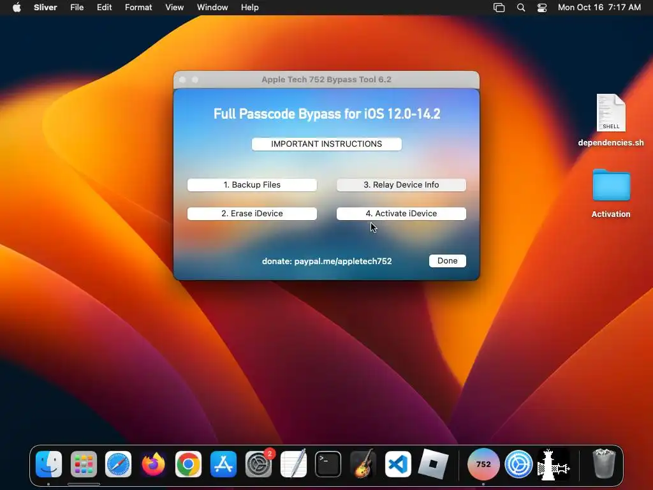Screen dimensions: 653x490
Task: Click the date and time in the menu bar
Action: [x=599, y=8]
